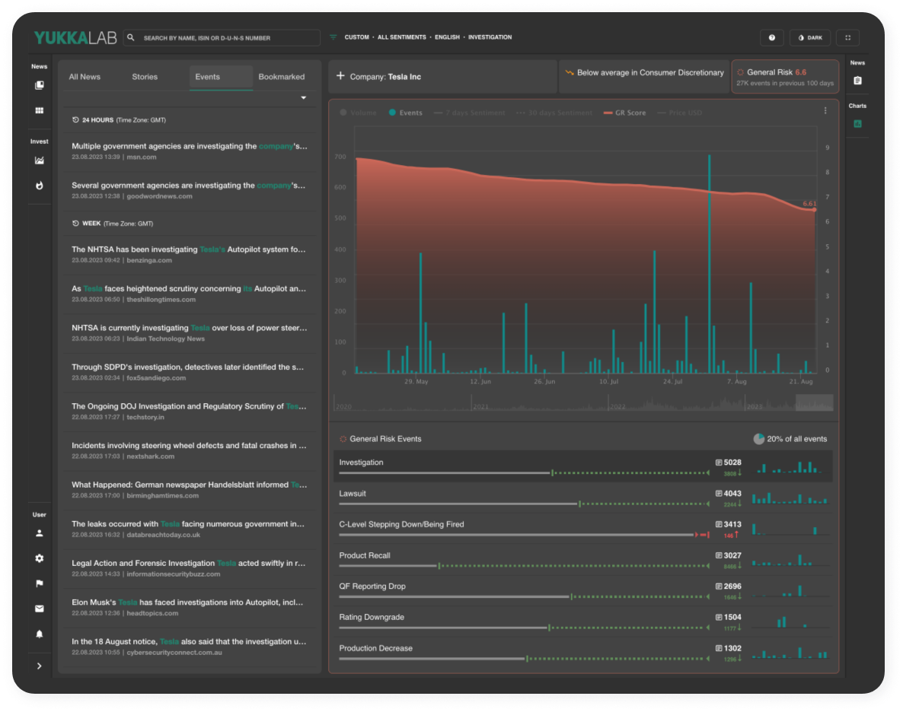Viewport: 903px width, 712px height.
Task: Click the 20% of all events pie icon
Action: 758,439
